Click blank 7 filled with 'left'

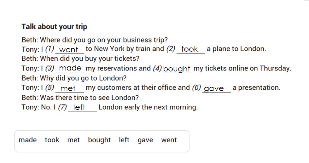pos(82,107)
